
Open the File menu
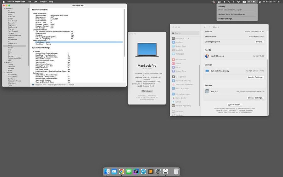(29, 2)
